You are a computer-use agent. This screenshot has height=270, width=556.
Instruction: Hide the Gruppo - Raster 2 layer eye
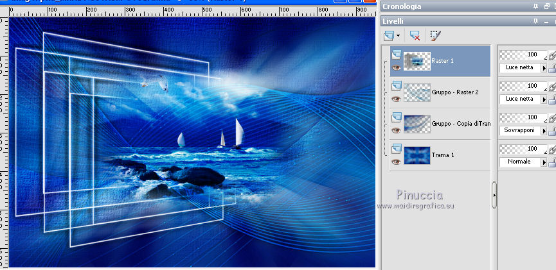(x=397, y=99)
